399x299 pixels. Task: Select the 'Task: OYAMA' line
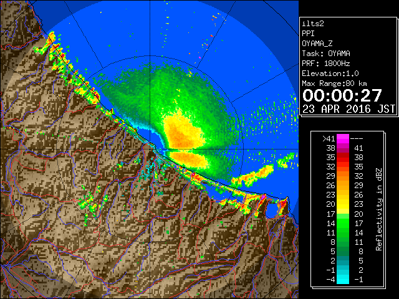pyautogui.click(x=326, y=54)
